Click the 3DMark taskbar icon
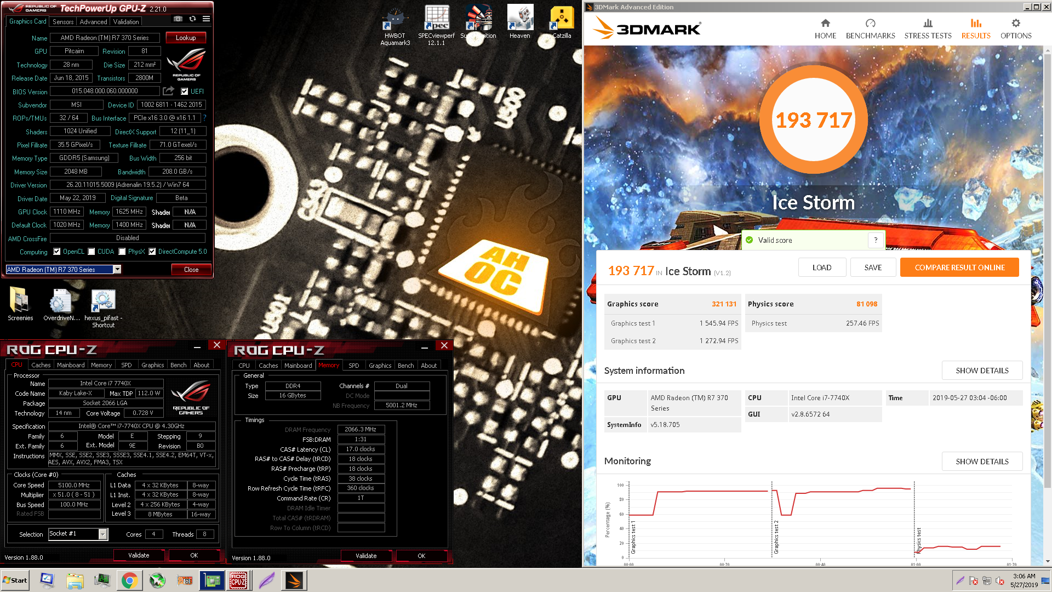The width and height of the screenshot is (1052, 592). click(x=294, y=580)
